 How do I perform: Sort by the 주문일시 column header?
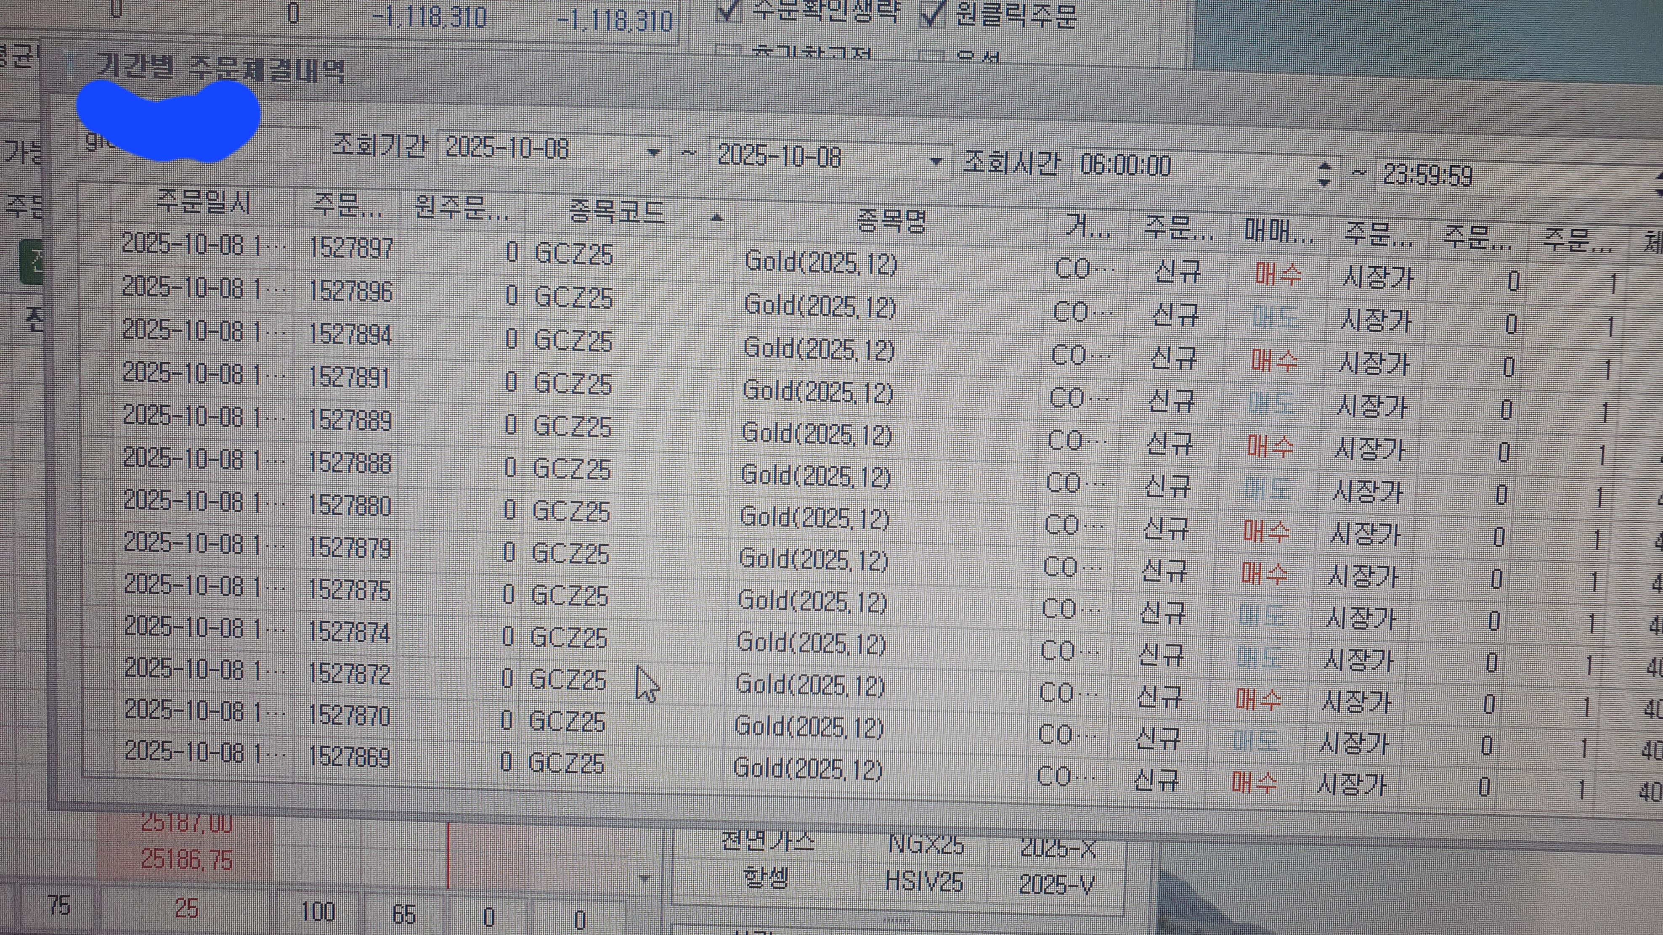203,203
